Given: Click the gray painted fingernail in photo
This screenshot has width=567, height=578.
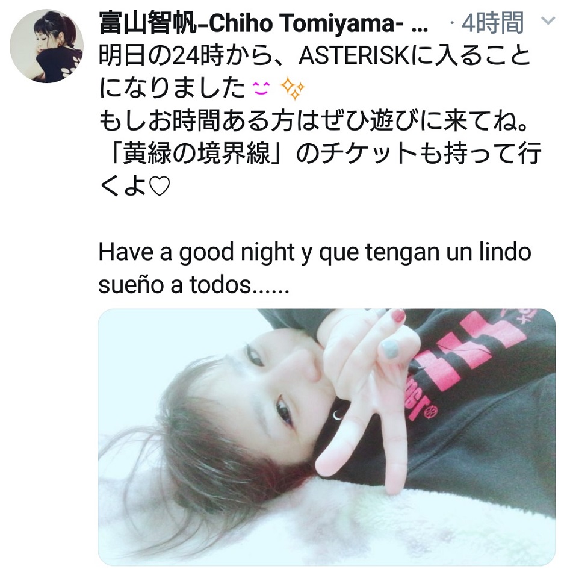Looking at the screenshot, I should [390, 349].
